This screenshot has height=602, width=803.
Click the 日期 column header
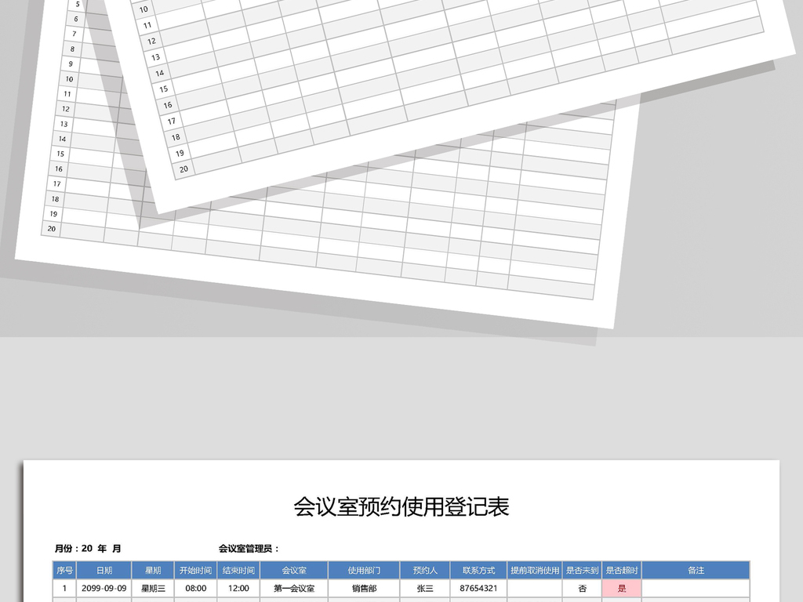(104, 570)
